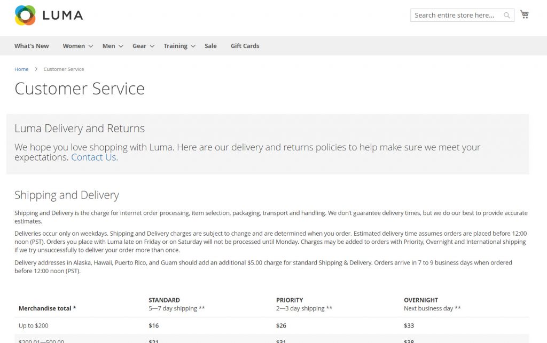The image size is (547, 343).
Task: Expand the Training dropdown chevron
Action: [x=193, y=46]
